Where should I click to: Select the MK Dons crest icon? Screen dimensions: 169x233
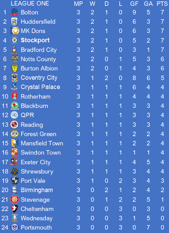coord(15,31)
